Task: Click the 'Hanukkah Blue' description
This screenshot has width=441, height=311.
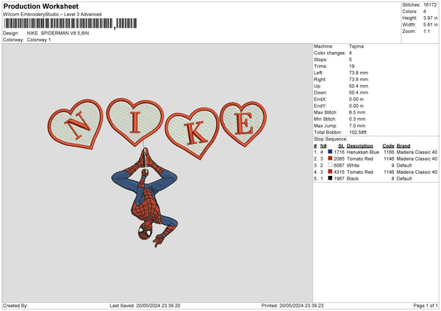Action: click(x=363, y=152)
